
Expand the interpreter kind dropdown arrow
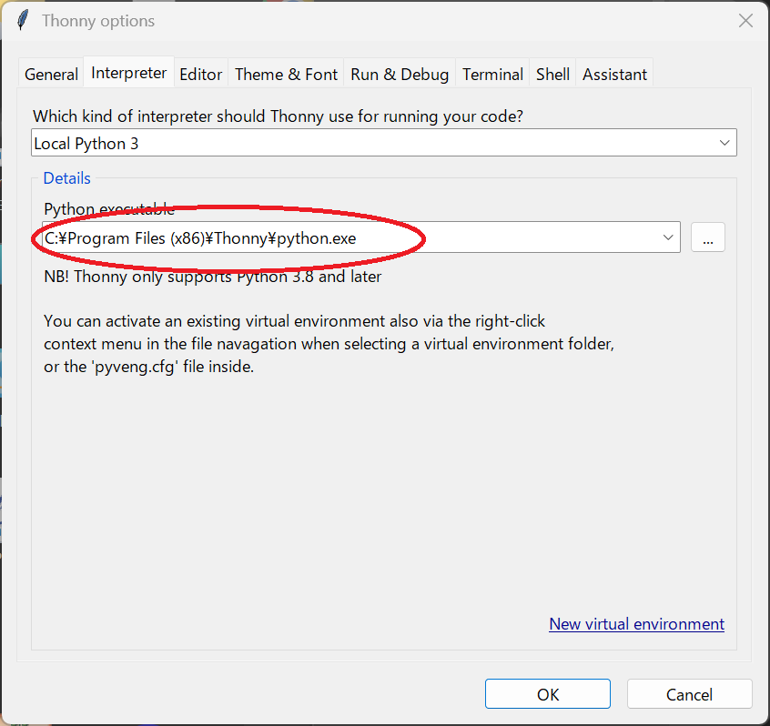point(724,143)
